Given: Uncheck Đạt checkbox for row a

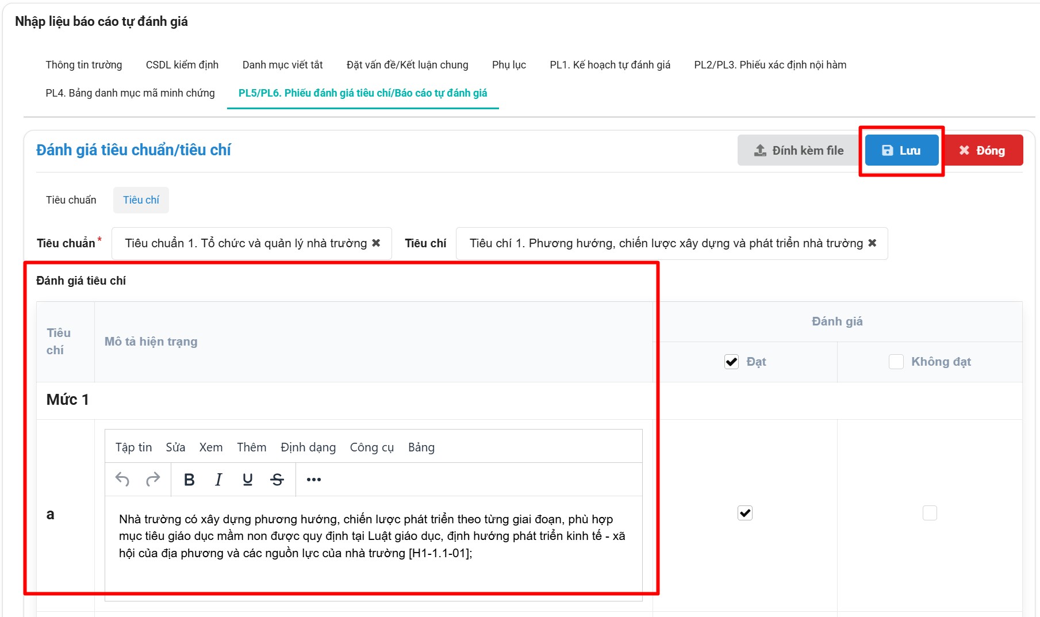Looking at the screenshot, I should click(745, 513).
